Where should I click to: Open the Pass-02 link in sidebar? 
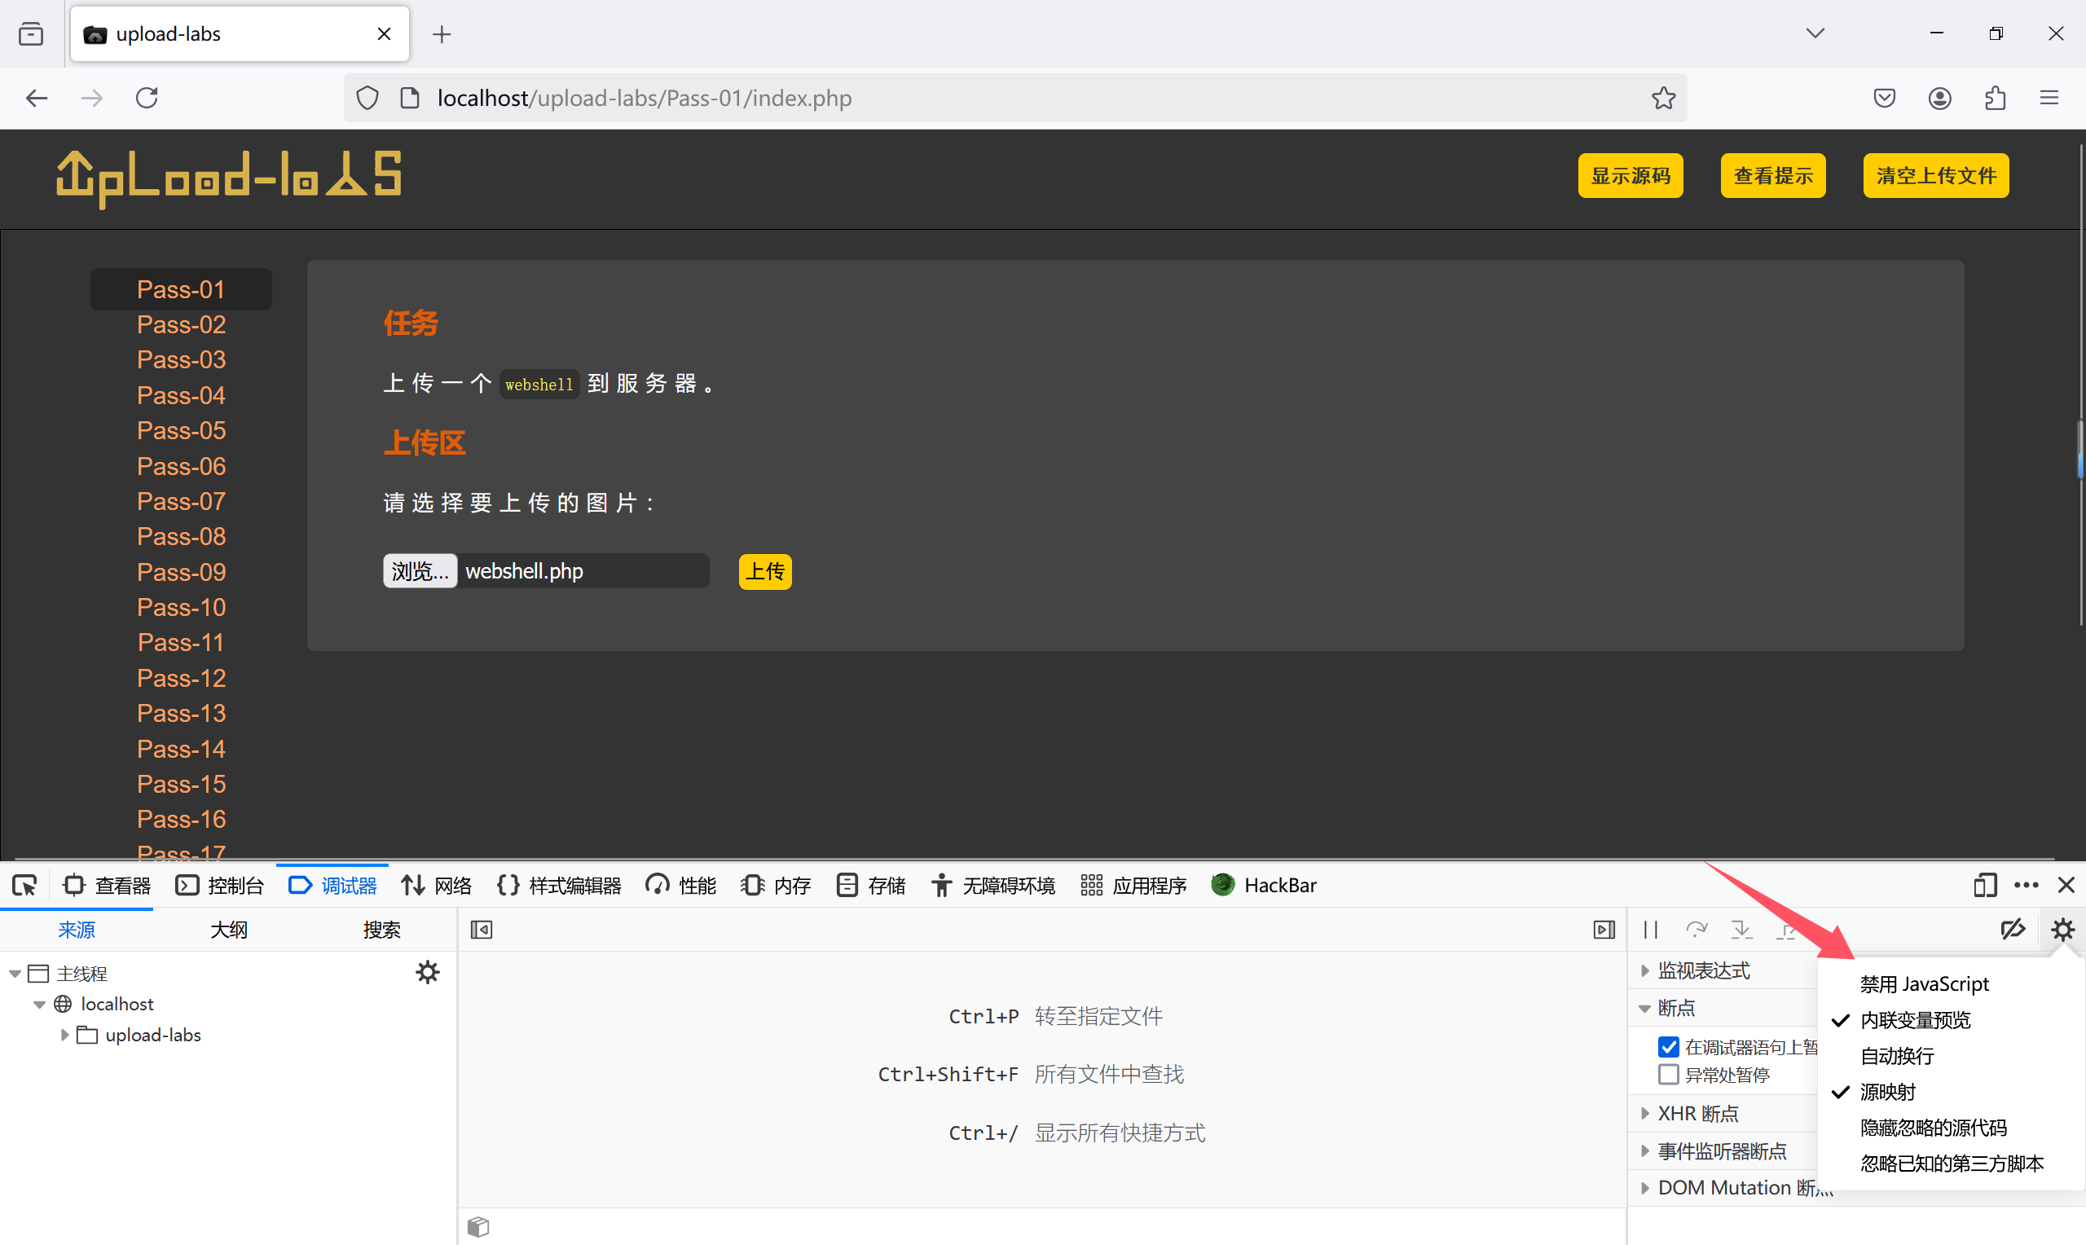click(181, 324)
